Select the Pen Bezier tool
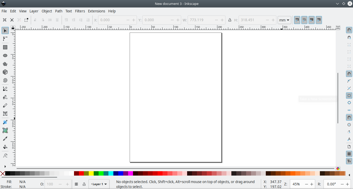353x189 pixels. tap(5, 89)
